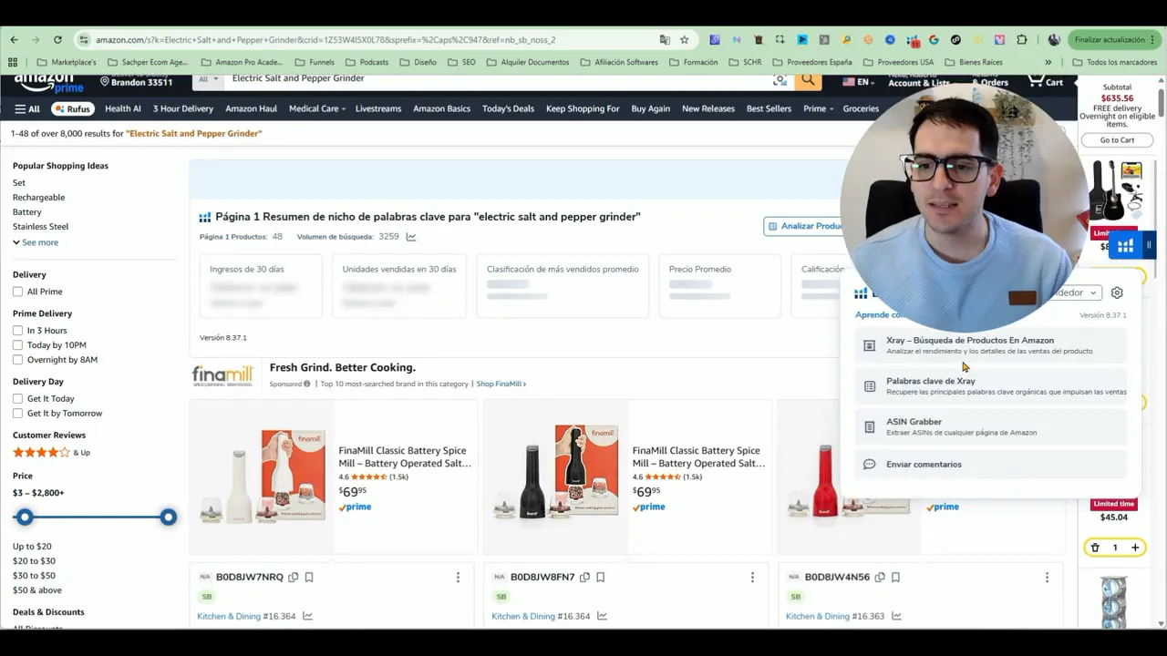Open Helium 10 popup settings gear
Image resolution: width=1167 pixels, height=656 pixels.
(x=1117, y=292)
